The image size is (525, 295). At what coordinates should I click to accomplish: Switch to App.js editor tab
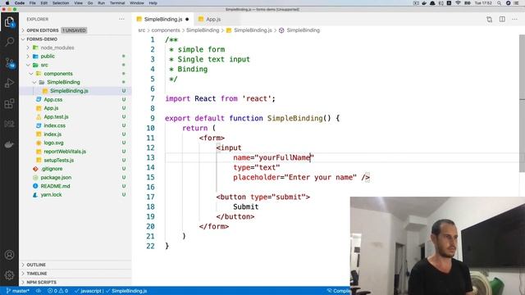(x=213, y=19)
